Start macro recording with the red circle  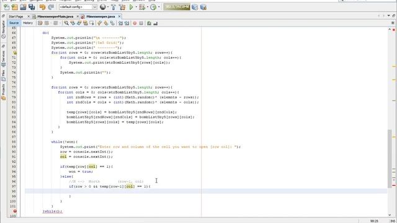(x=135, y=24)
